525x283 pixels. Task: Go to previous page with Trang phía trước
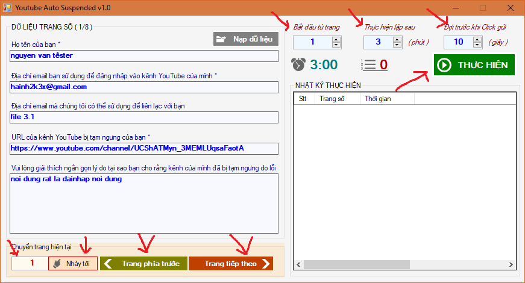[x=143, y=263]
